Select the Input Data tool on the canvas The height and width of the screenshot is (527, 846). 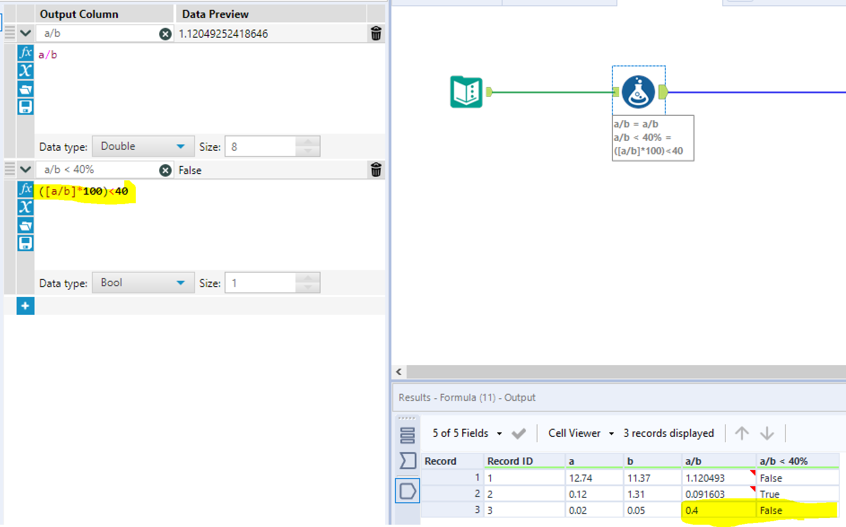pos(466,92)
